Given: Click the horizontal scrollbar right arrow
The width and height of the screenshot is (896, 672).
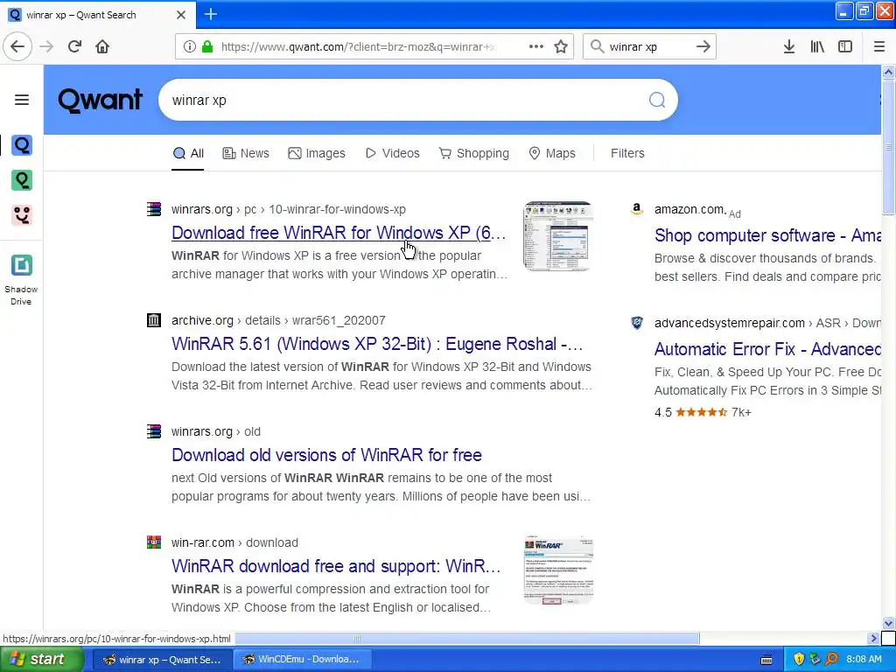Looking at the screenshot, I should [x=873, y=638].
